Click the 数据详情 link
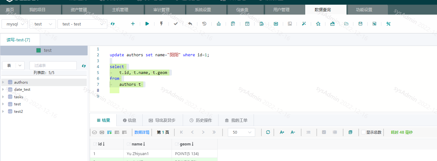Screen dimensions: 437x161 [x=142, y=132]
